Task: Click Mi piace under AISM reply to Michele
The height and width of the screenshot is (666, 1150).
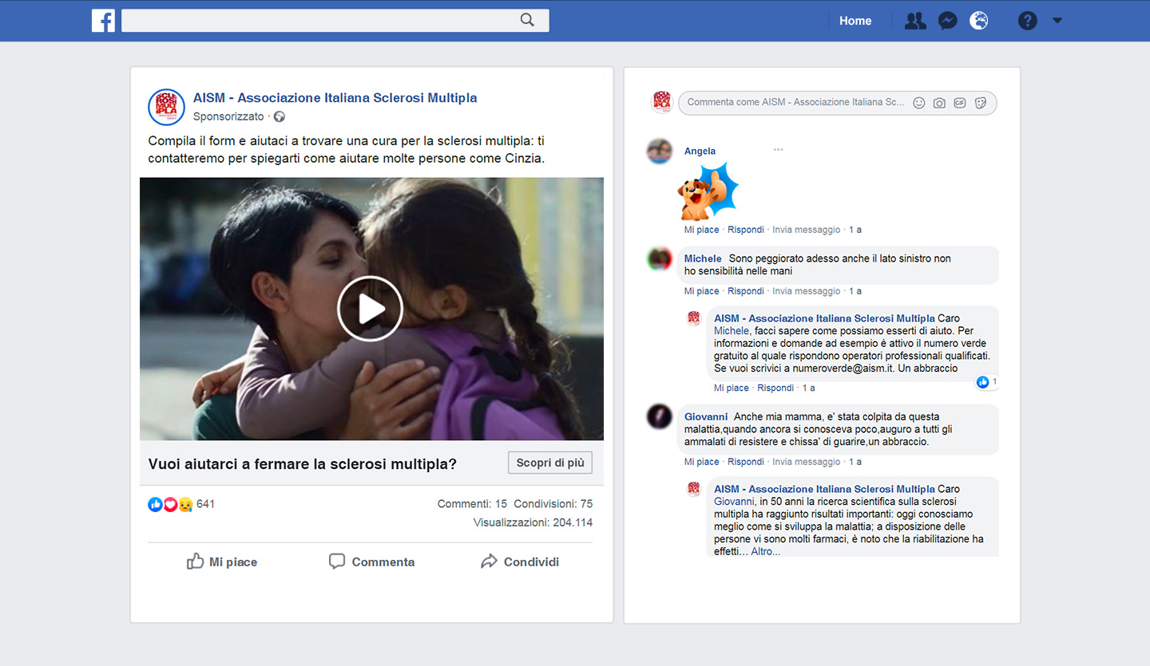Action: (x=732, y=388)
